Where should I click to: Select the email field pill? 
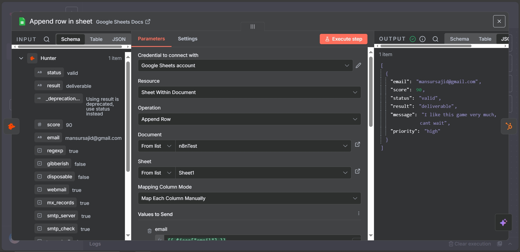48,138
